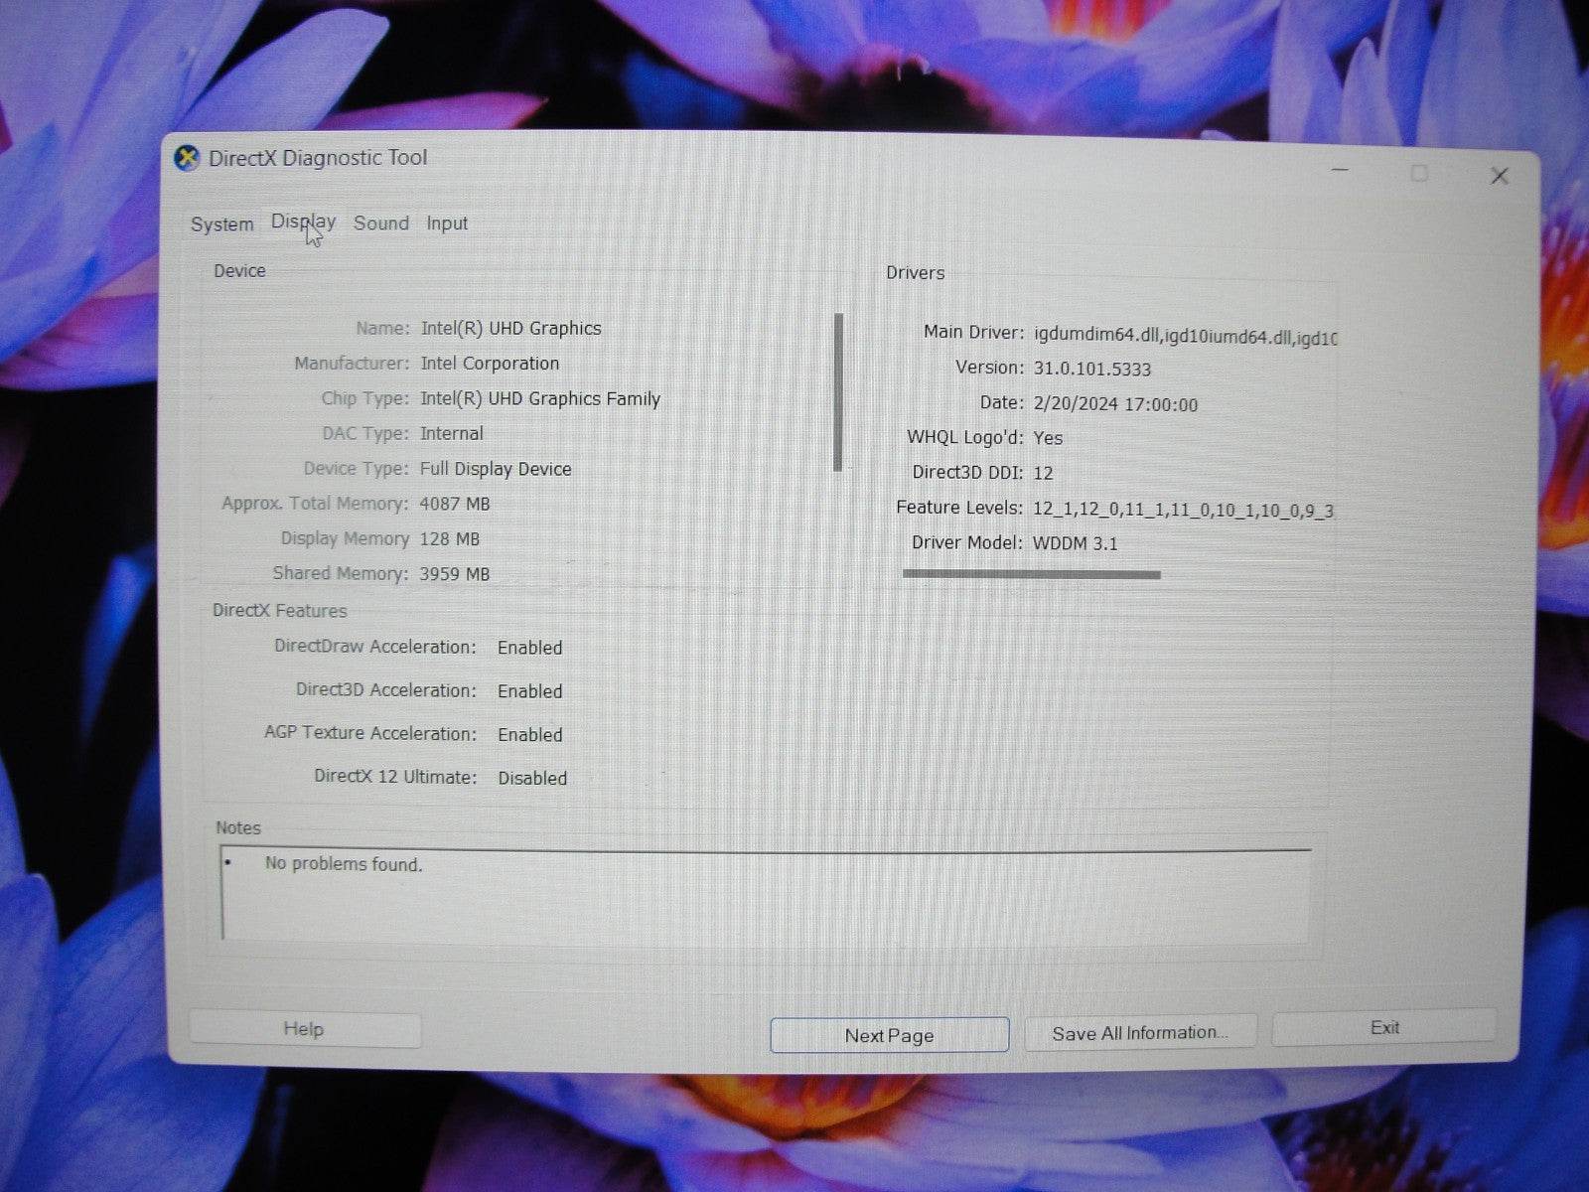Click the Help button

point(304,1029)
